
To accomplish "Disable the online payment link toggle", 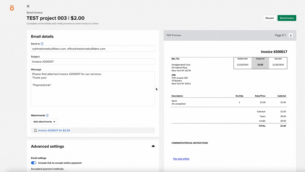I will click(x=34, y=163).
